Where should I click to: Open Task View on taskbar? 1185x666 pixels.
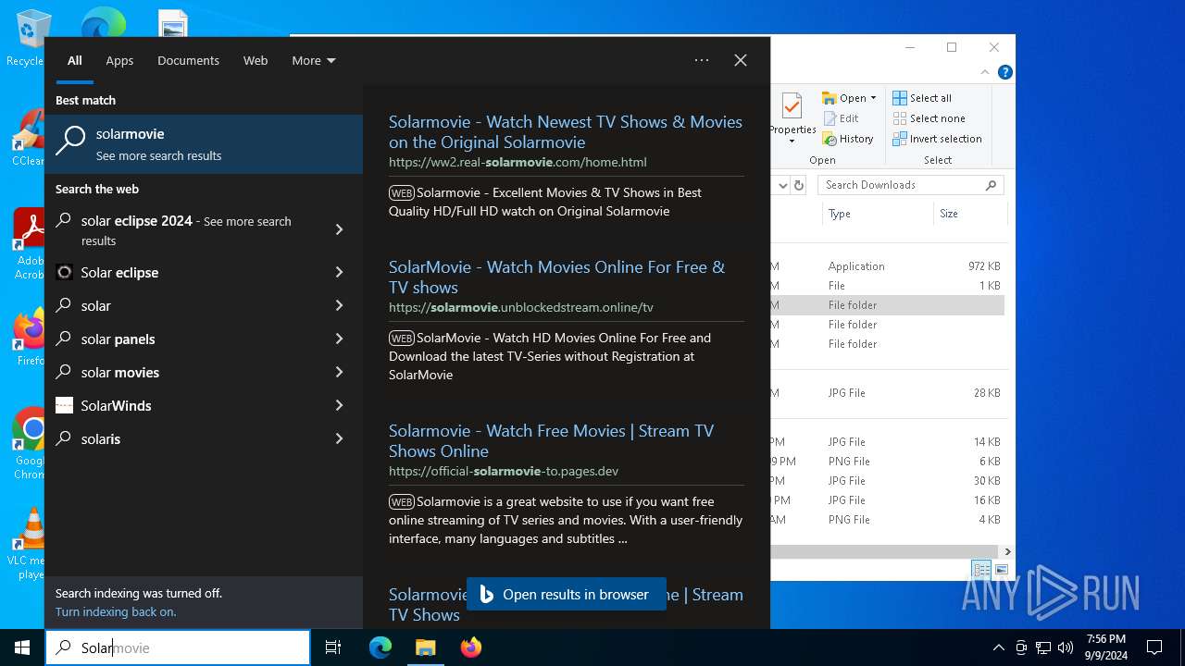click(x=333, y=647)
